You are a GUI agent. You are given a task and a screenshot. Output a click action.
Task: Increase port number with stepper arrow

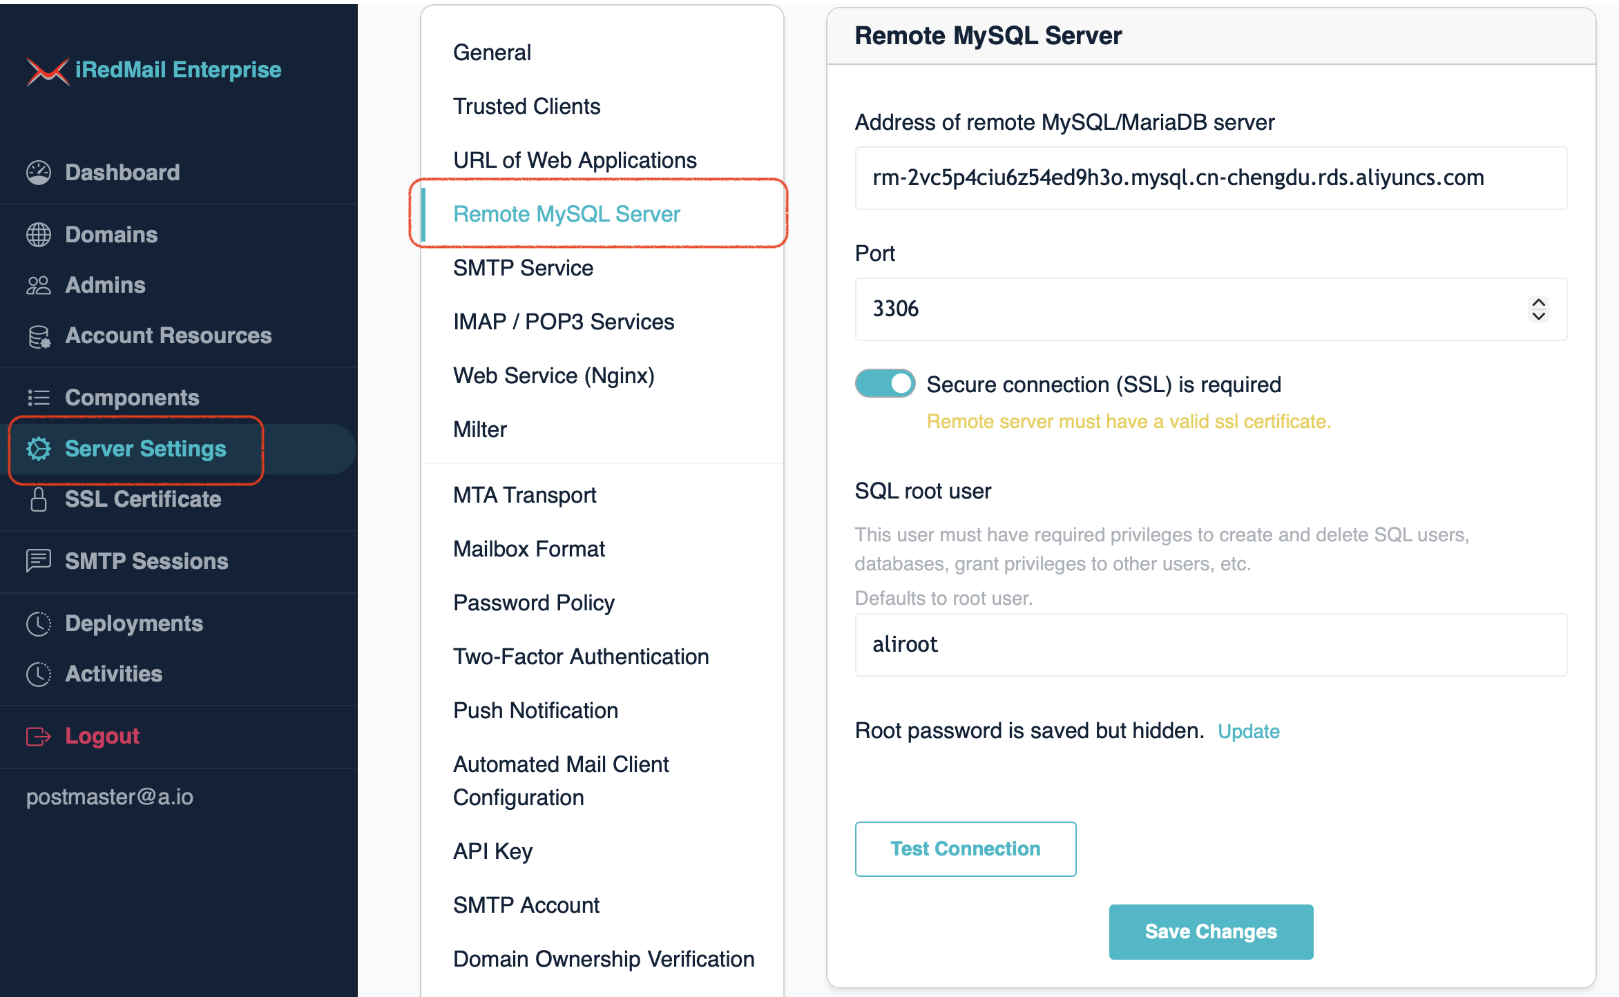[x=1538, y=302]
